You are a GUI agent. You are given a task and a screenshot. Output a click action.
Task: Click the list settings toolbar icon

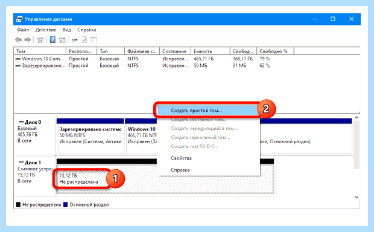tap(93, 40)
